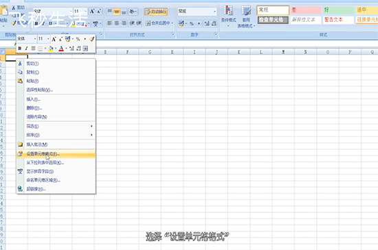Click the format painter icon in mini toolbar
Screen dimensions: 378x250
91,39
